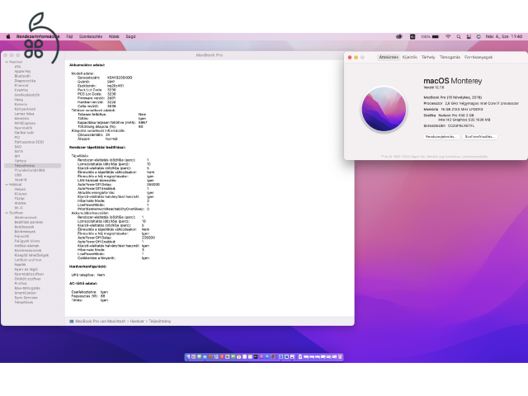The image size is (528, 396).
Task: Click computer icon in the path bar
Action: [72, 321]
